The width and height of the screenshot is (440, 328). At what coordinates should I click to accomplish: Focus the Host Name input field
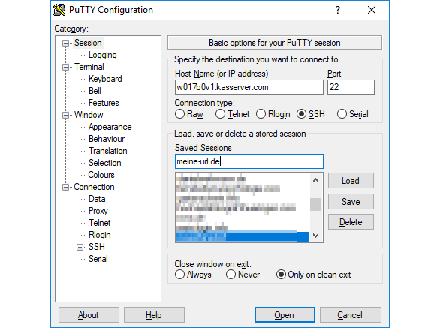click(x=249, y=87)
